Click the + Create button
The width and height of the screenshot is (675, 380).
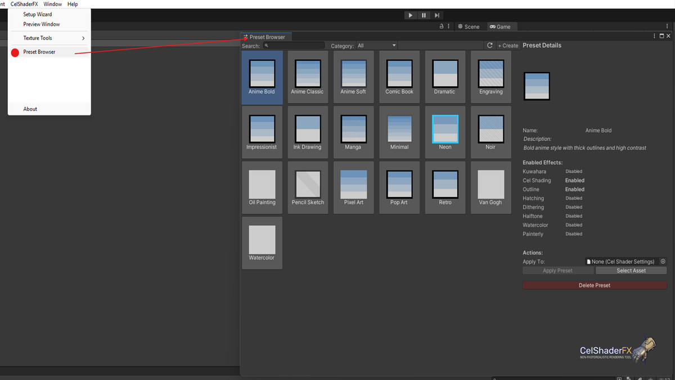[508, 46]
